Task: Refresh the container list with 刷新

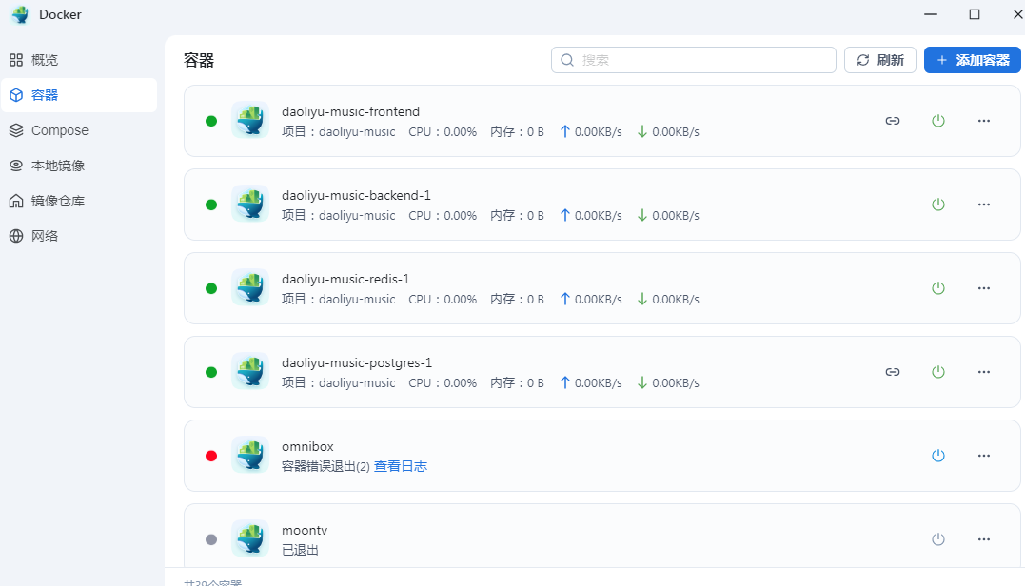Action: click(x=880, y=60)
